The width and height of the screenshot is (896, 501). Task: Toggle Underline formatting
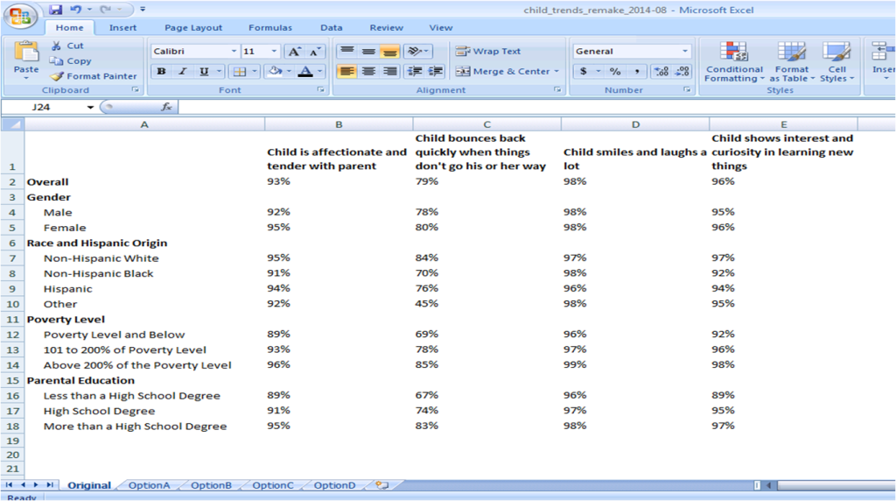coord(204,72)
